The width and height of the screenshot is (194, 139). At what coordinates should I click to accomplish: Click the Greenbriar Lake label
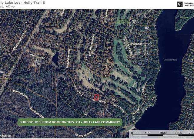pyautogui.click(x=170, y=60)
